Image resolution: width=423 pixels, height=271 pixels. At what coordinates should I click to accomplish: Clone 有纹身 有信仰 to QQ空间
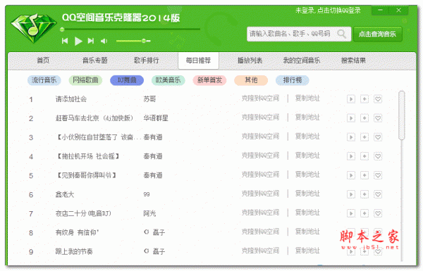click(260, 232)
